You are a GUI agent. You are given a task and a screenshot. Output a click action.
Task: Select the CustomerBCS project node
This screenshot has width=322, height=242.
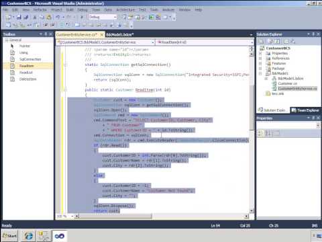278,48
